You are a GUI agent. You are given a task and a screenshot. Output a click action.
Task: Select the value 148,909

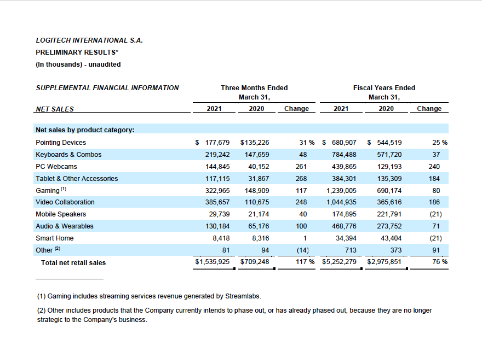[257, 190]
